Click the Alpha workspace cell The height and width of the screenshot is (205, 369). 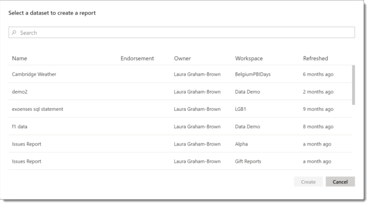click(241, 144)
